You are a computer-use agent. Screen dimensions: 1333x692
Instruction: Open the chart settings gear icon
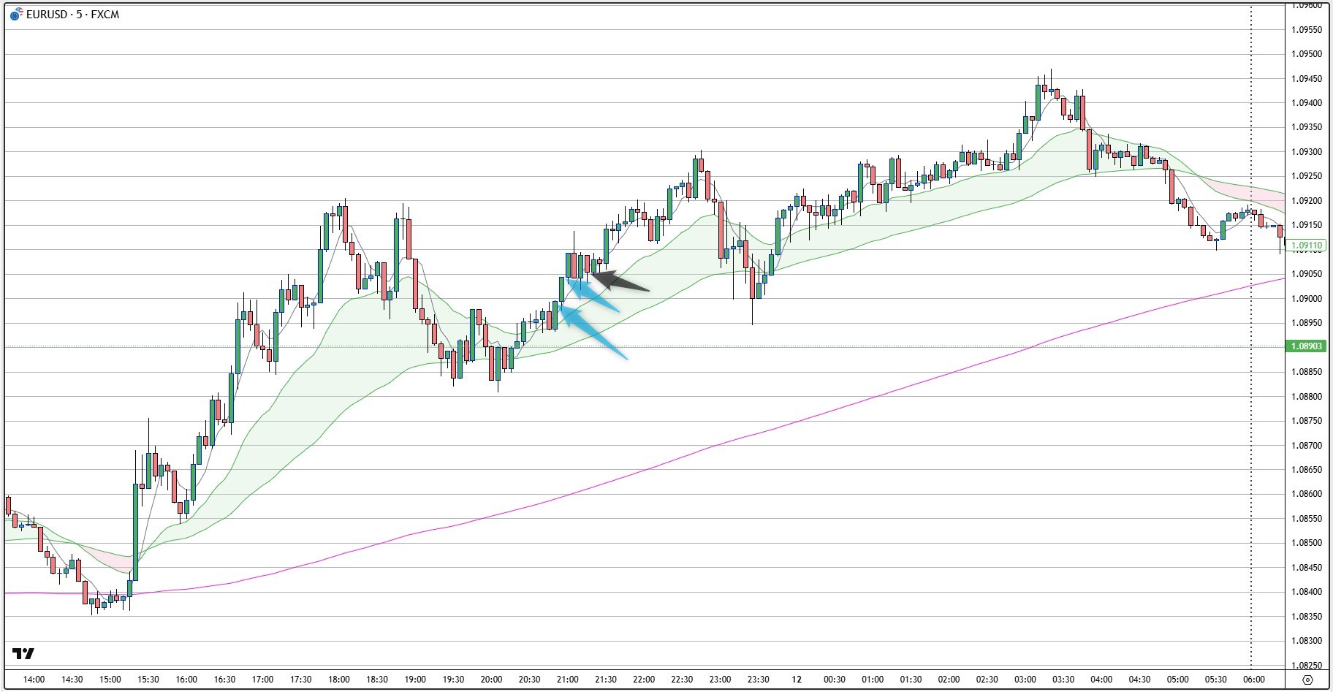(1308, 680)
